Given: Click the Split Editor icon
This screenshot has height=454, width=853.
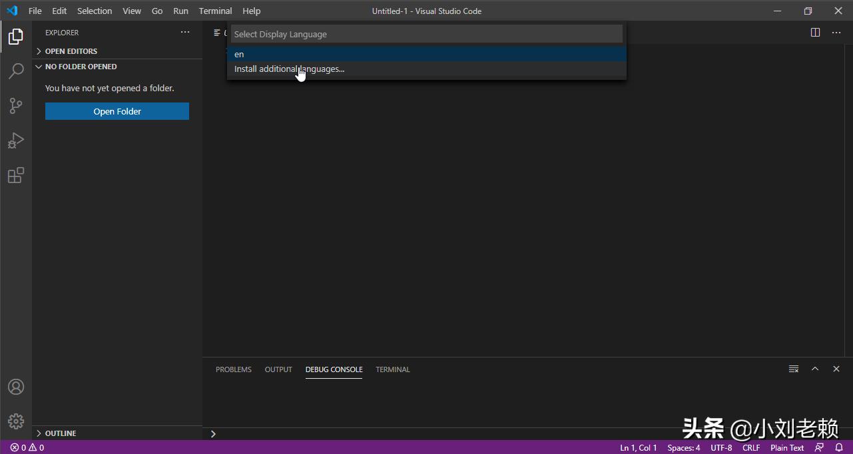Looking at the screenshot, I should click(x=815, y=31).
